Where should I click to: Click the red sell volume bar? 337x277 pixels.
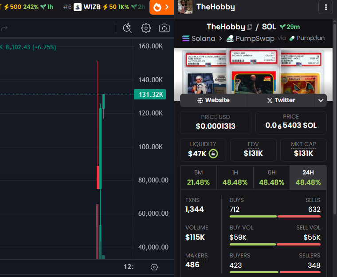pos(298,245)
